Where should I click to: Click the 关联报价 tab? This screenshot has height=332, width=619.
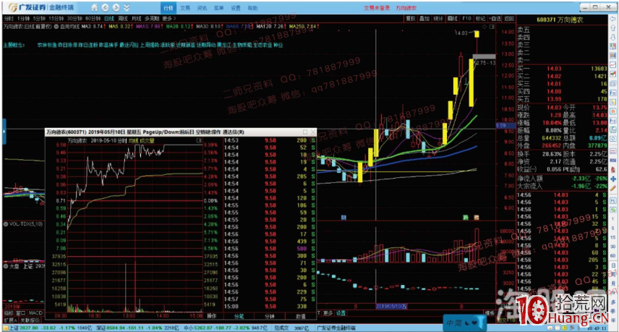pos(30,320)
